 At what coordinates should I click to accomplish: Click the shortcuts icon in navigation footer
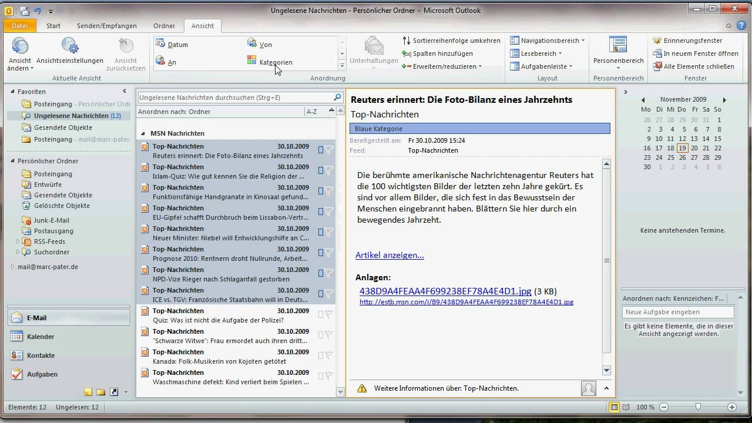(x=114, y=392)
